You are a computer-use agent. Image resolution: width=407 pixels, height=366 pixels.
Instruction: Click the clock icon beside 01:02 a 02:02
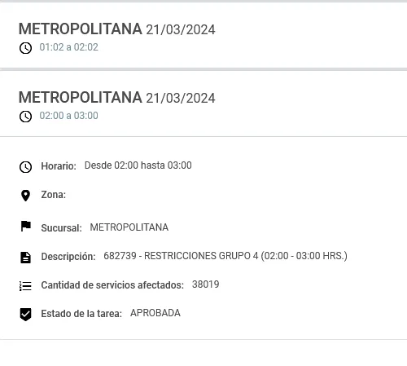pyautogui.click(x=25, y=48)
